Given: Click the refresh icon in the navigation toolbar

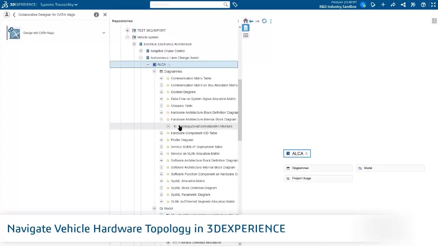Looking at the screenshot, I should pos(264,21).
